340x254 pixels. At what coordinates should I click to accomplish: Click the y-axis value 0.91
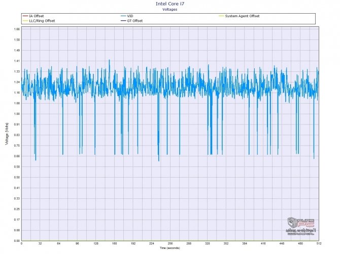click(x=17, y=124)
